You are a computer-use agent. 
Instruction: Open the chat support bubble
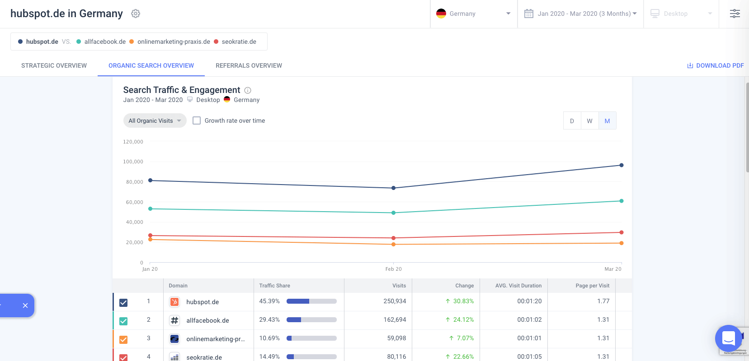click(x=729, y=338)
